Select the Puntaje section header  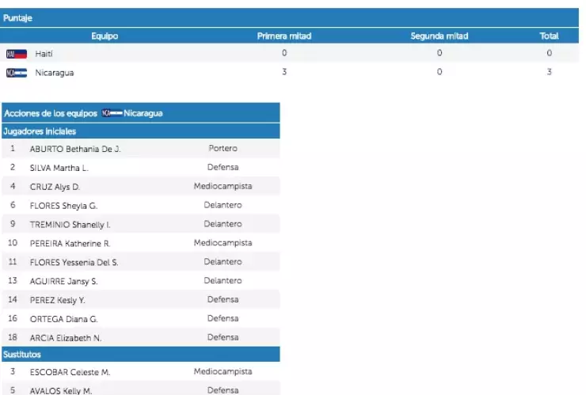point(18,17)
